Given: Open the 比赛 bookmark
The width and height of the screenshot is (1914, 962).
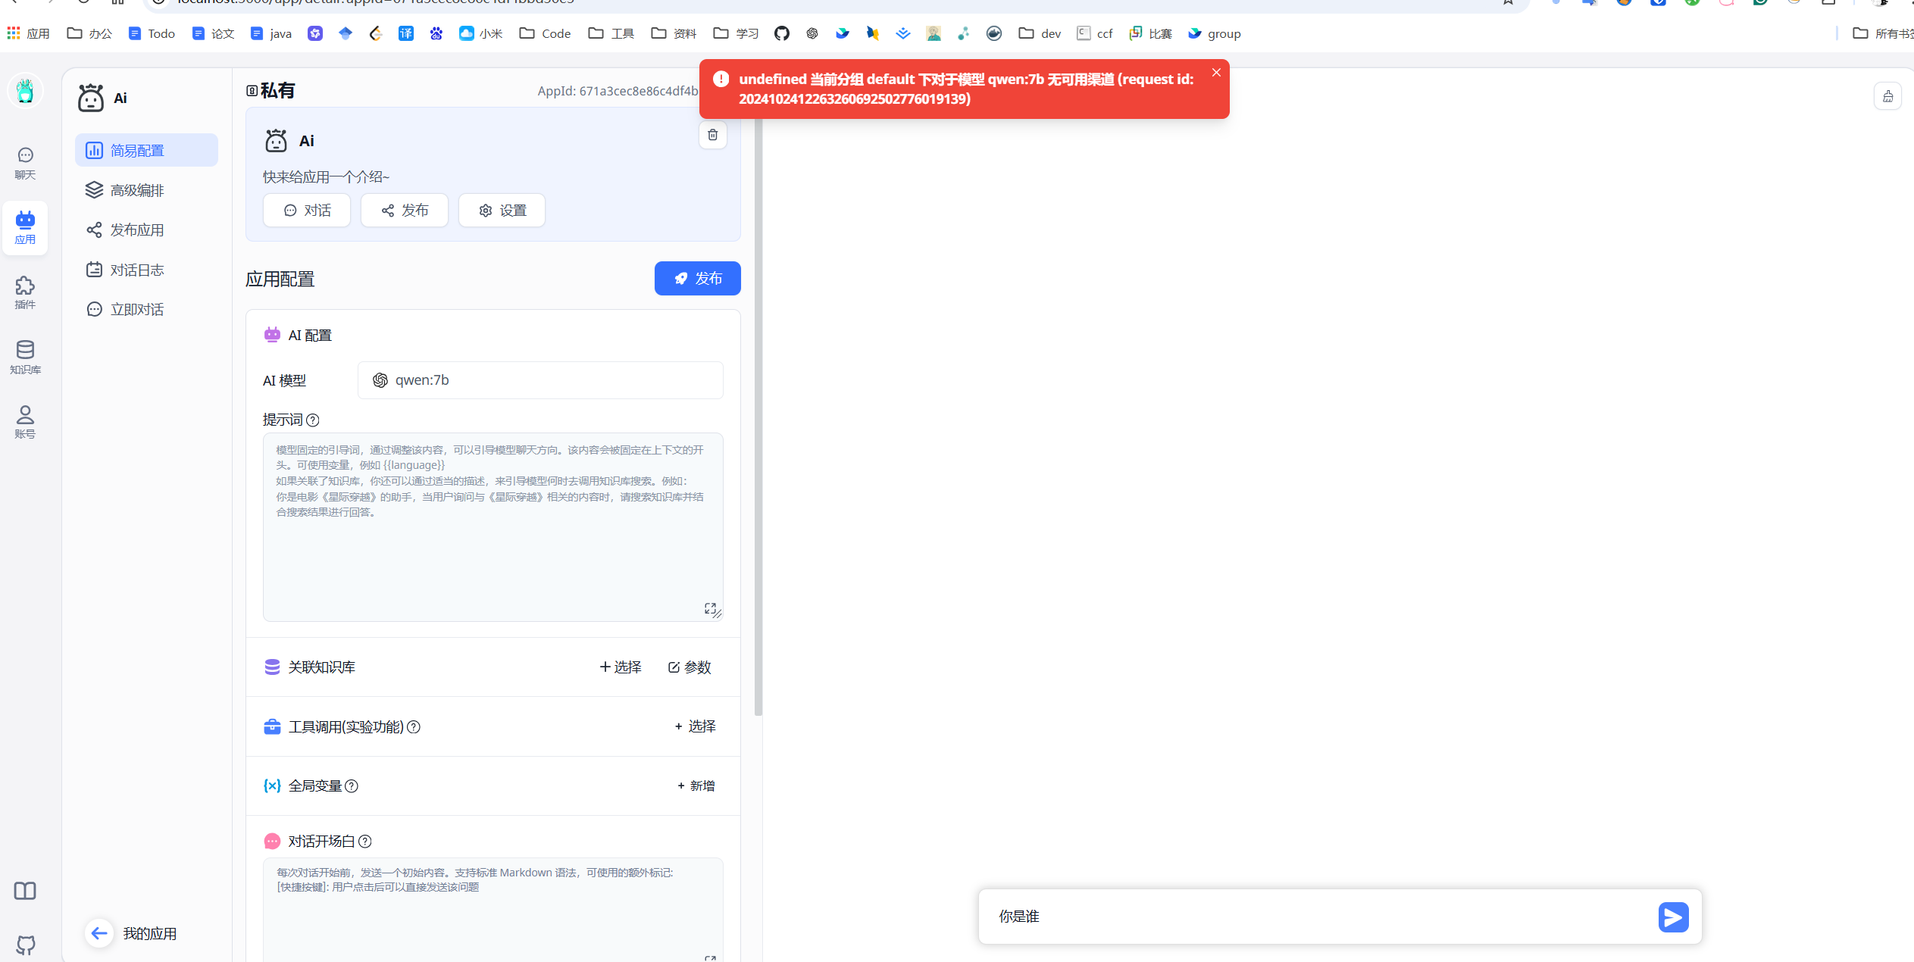Looking at the screenshot, I should pyautogui.click(x=1151, y=33).
